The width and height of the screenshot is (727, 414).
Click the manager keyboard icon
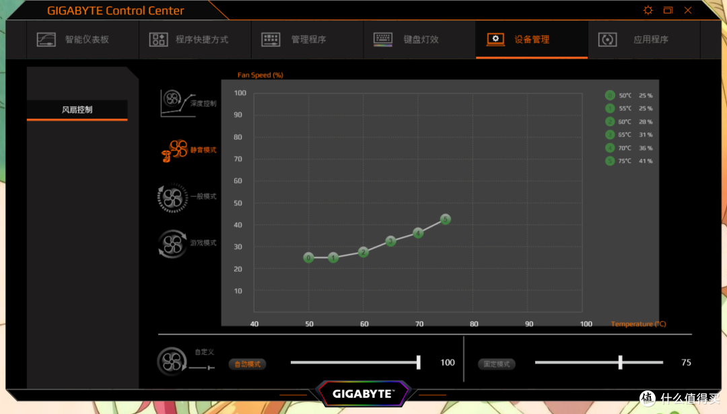pyautogui.click(x=271, y=40)
